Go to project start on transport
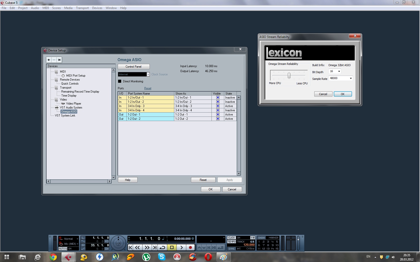This screenshot has width=420, height=262. 130,248
